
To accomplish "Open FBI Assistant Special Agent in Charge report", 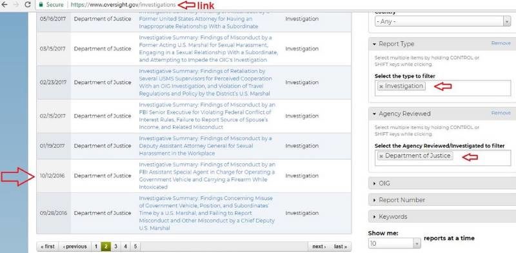I will point(207,176).
